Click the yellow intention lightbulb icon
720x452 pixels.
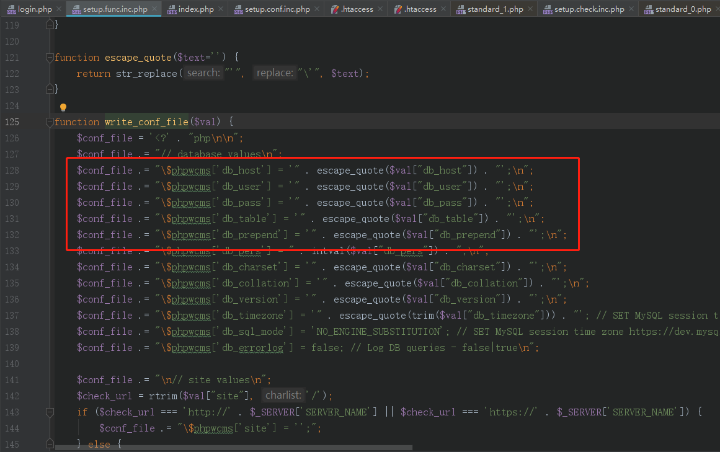pos(63,107)
